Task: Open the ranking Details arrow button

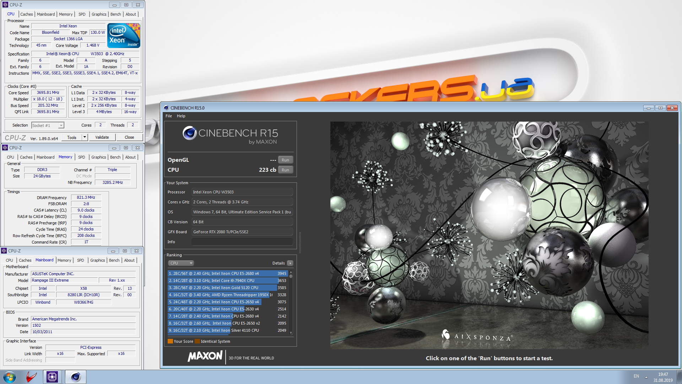Action: pyautogui.click(x=290, y=263)
